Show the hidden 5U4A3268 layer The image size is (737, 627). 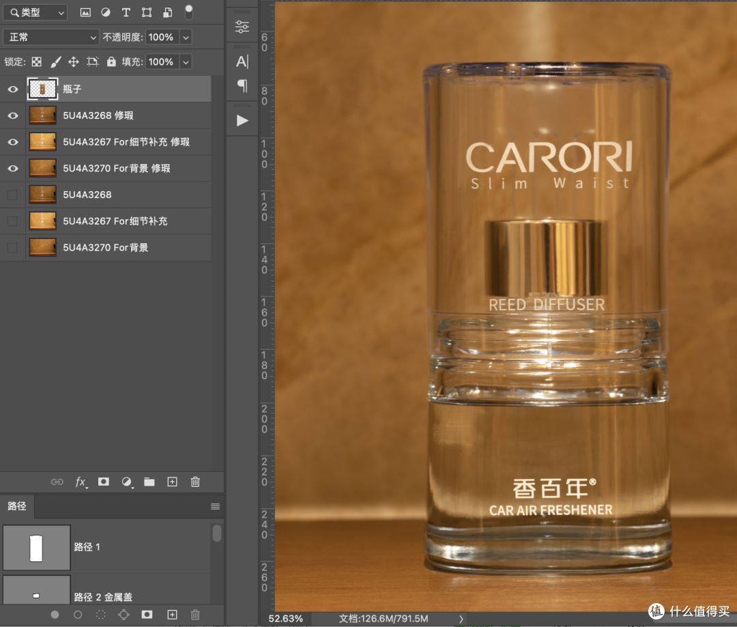click(13, 195)
